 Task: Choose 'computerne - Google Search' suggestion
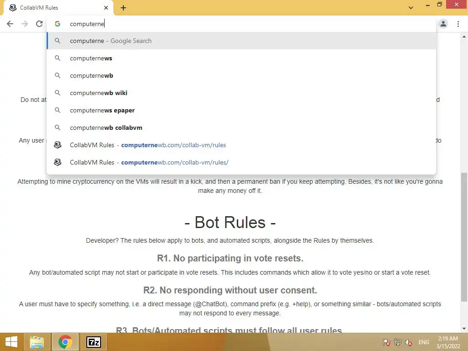(x=241, y=41)
